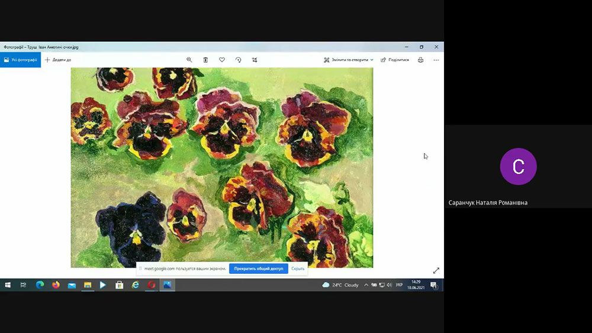Open the three-dot more options menu
Viewport: 592px width, 333px height.
coord(436,60)
